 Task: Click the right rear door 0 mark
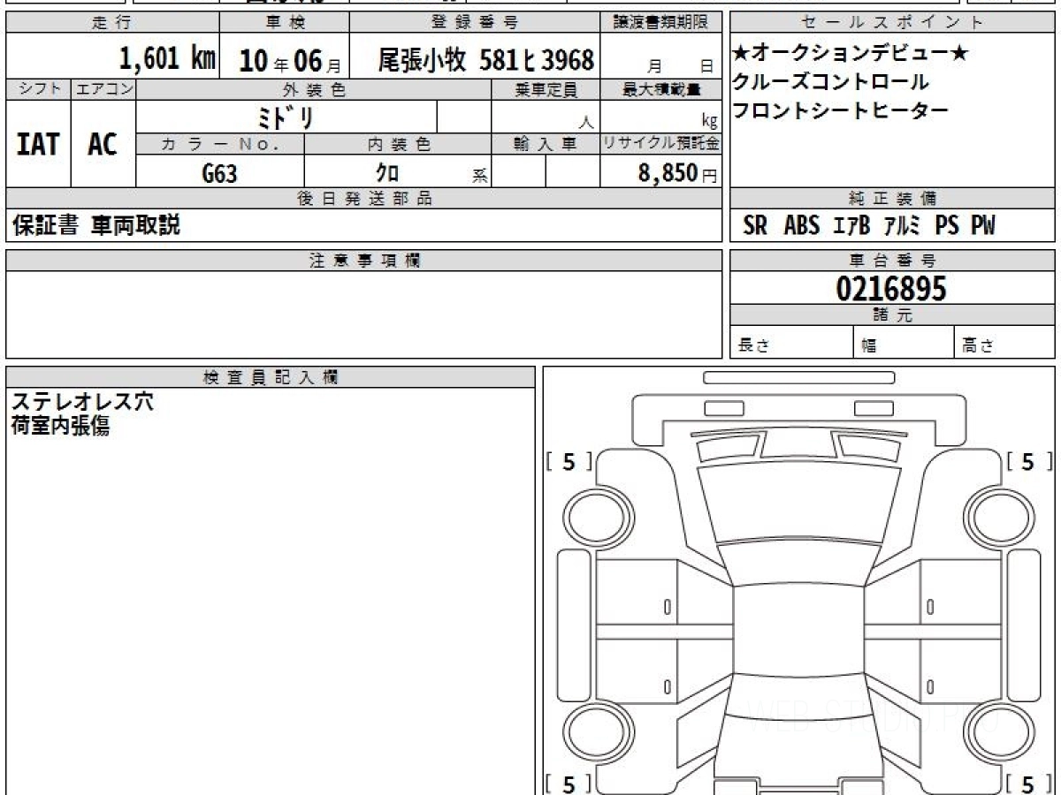[x=930, y=687]
